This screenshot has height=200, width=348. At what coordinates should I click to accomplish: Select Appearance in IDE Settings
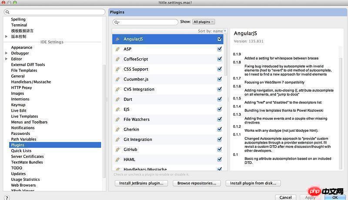click(x=21, y=47)
